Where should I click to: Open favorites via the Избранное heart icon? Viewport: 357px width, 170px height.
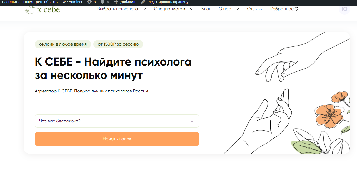tap(297, 9)
